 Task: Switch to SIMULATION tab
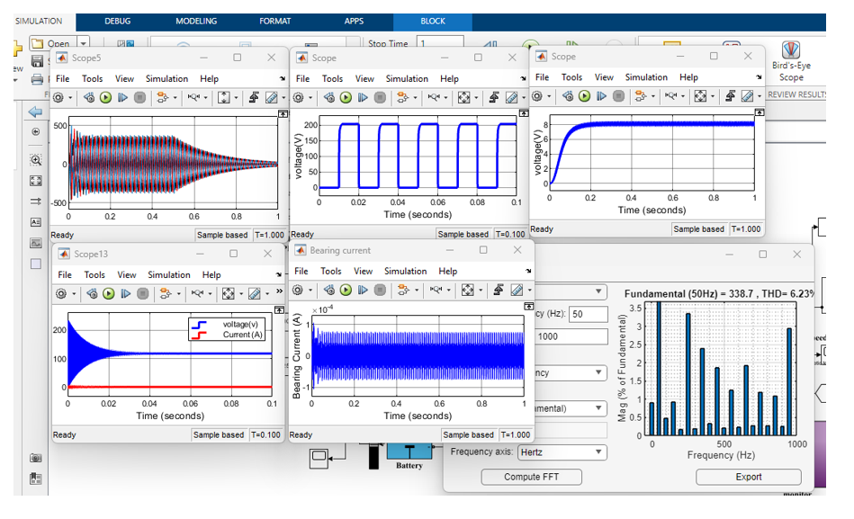(x=39, y=22)
